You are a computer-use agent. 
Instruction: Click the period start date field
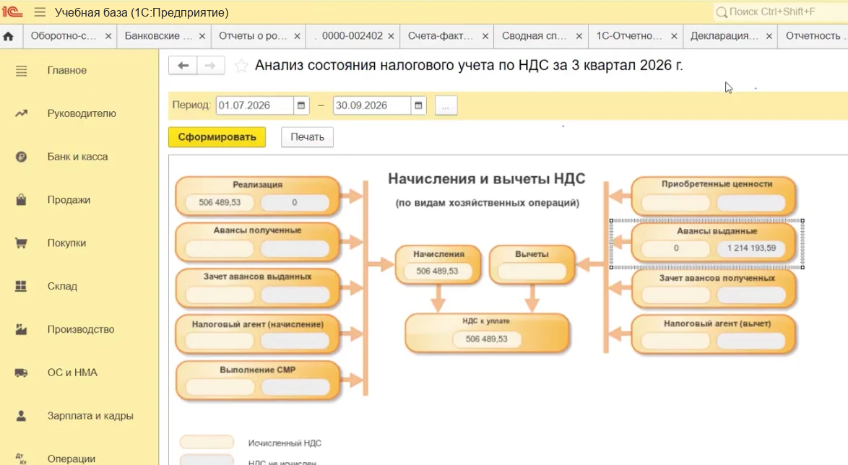pyautogui.click(x=255, y=105)
